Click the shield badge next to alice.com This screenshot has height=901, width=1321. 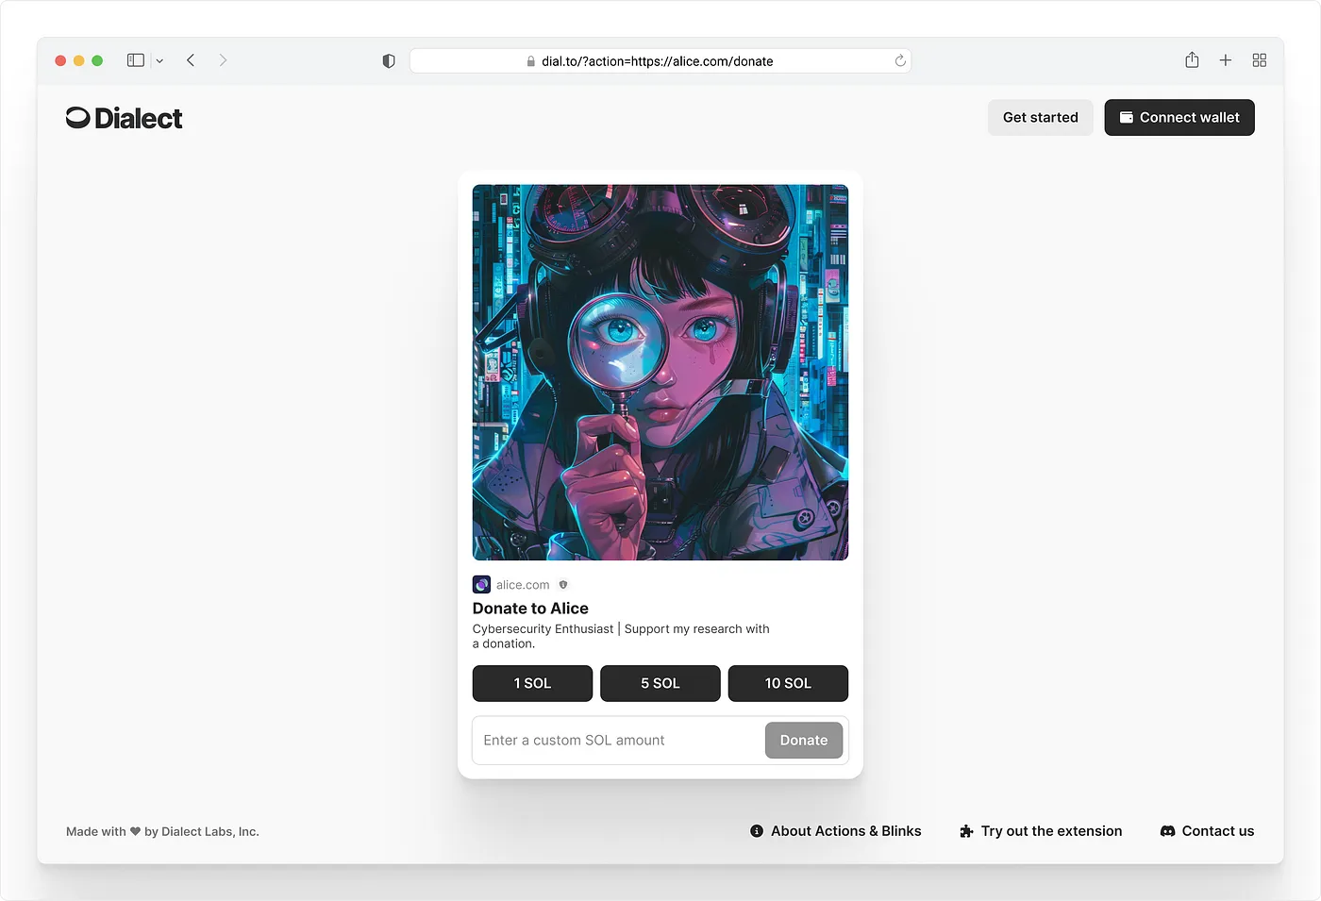(x=563, y=585)
